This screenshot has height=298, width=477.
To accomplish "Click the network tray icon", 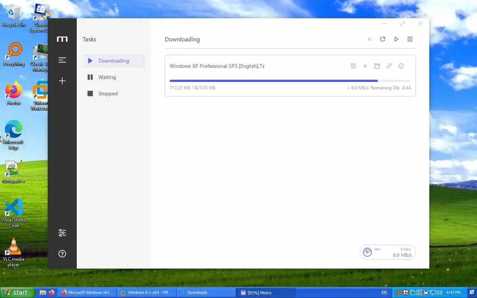I will pos(432,292).
